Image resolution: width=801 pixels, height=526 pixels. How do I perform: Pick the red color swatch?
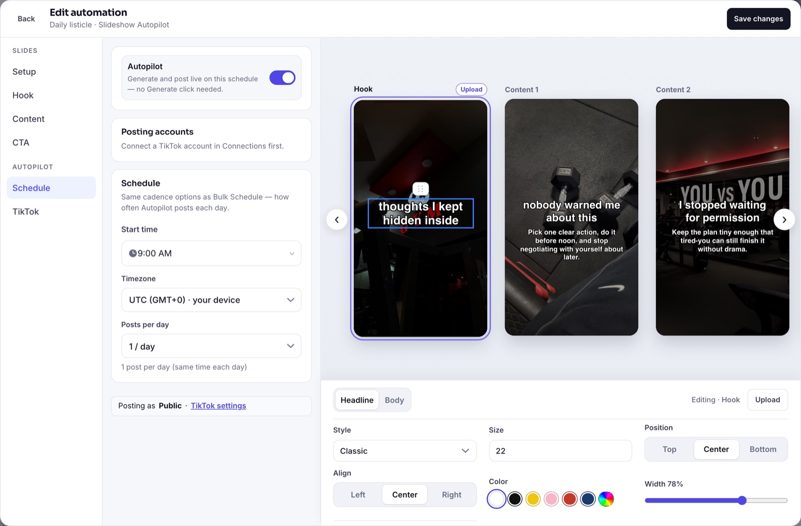570,499
